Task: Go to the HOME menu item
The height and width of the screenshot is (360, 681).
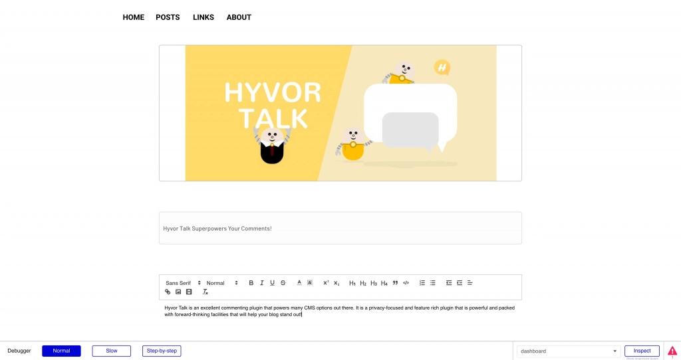Action: click(133, 17)
